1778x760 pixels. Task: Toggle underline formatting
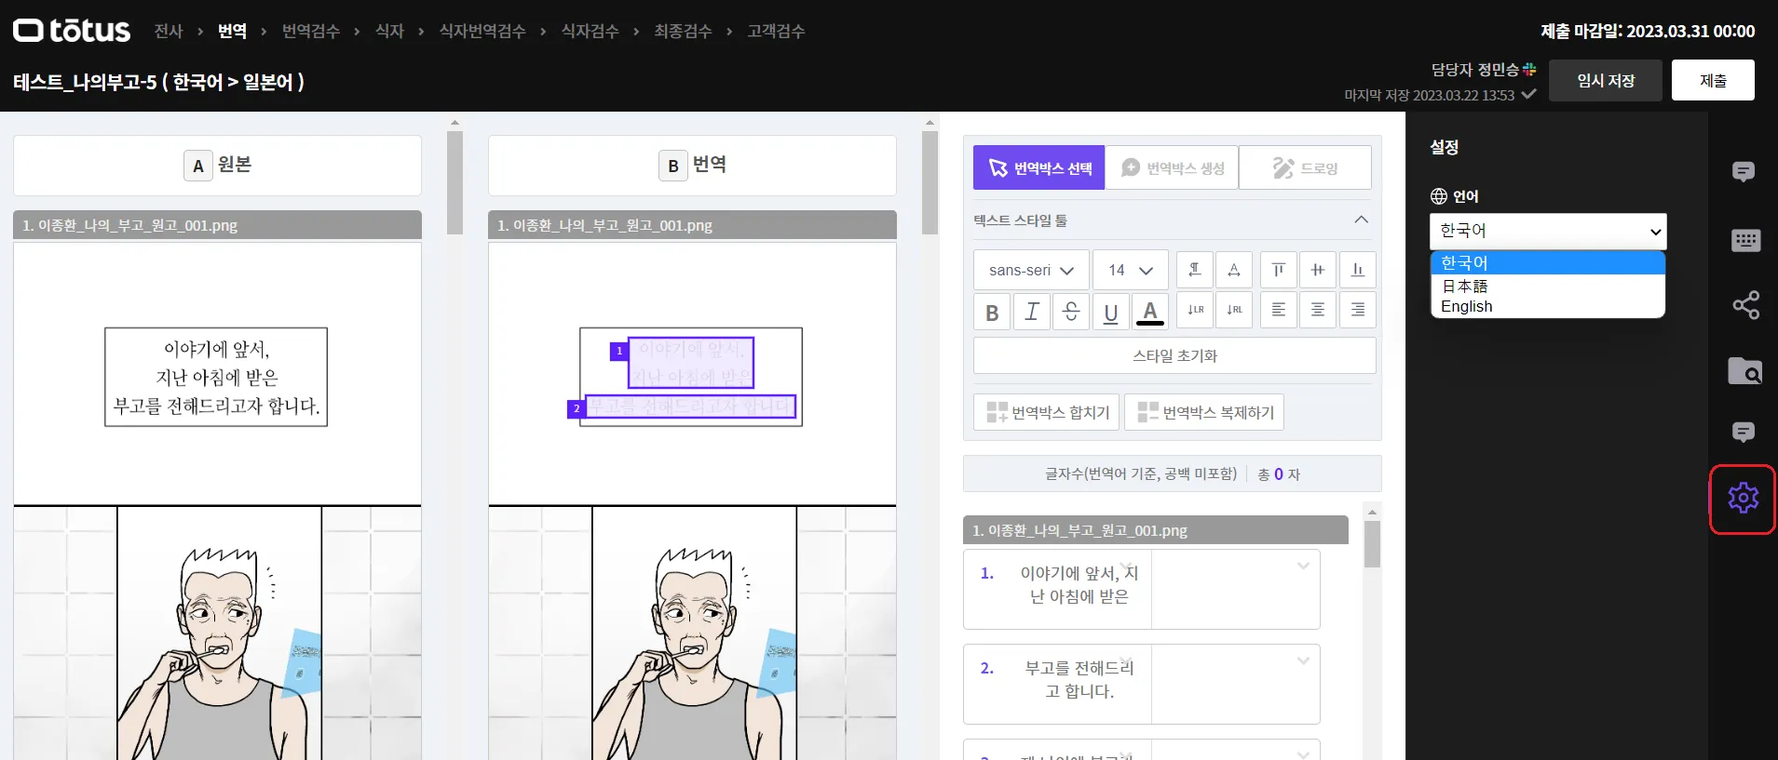(1110, 312)
